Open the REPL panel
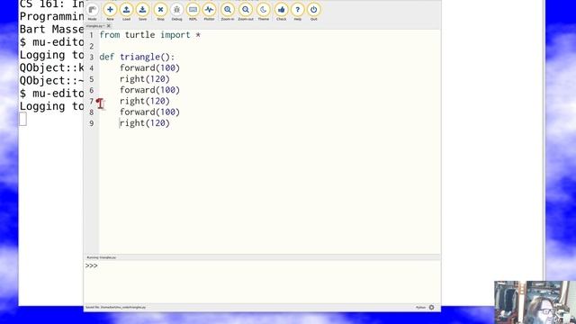 [193, 12]
